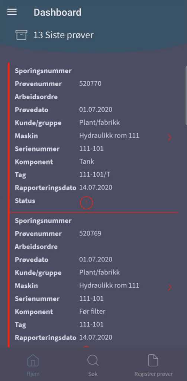This screenshot has width=187, height=381.
Task: Click tag value 111-101/T
Action: (94, 175)
